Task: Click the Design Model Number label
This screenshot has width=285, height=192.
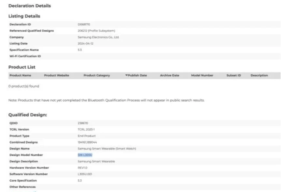Action: coord(26,155)
